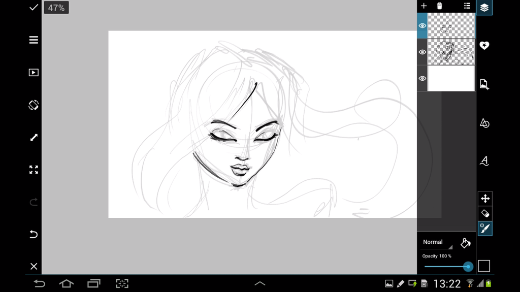Image resolution: width=520 pixels, height=292 pixels.
Task: Hide the top layer via eye icon
Action: 422,25
